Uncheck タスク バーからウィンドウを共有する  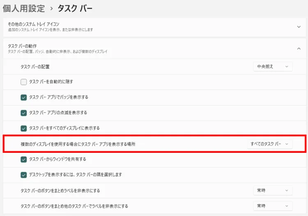click(x=24, y=159)
